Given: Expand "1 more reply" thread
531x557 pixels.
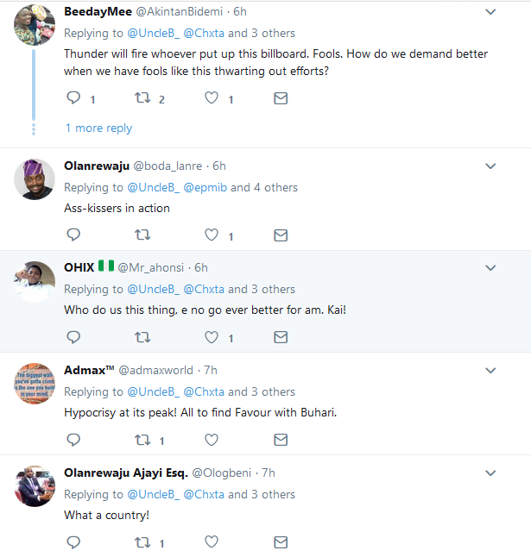Looking at the screenshot, I should click(x=98, y=128).
